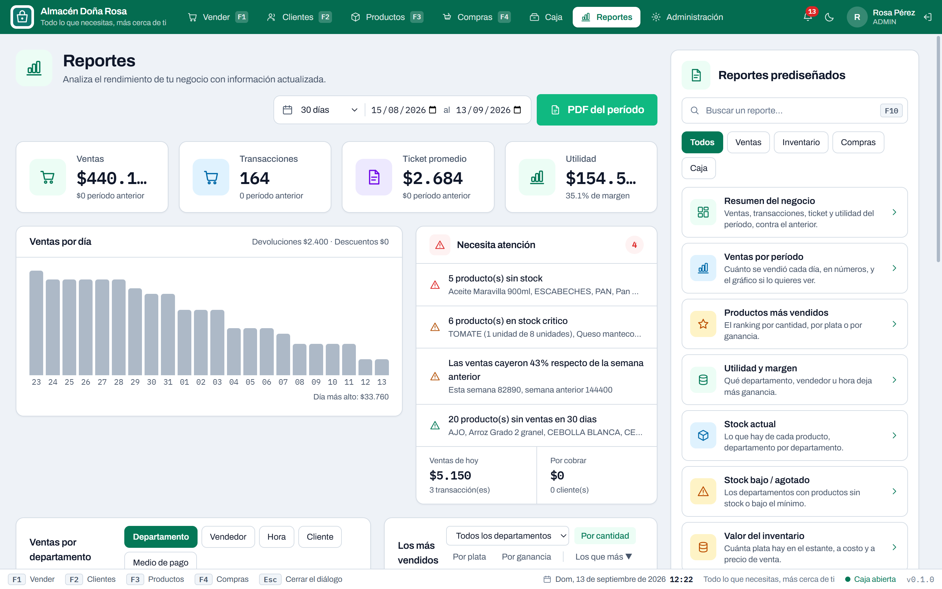Open the Caja menu

click(x=546, y=17)
